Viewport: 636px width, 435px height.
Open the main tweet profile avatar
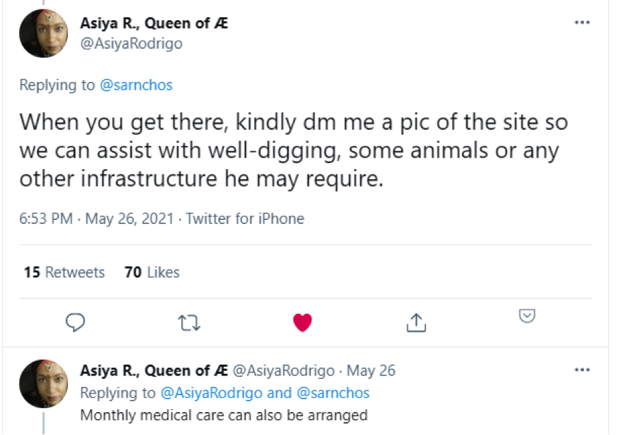click(43, 33)
